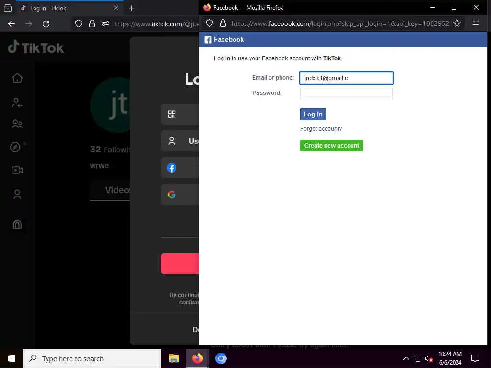Open the Firefox hamburger menu in Facebook window

[x=476, y=23]
